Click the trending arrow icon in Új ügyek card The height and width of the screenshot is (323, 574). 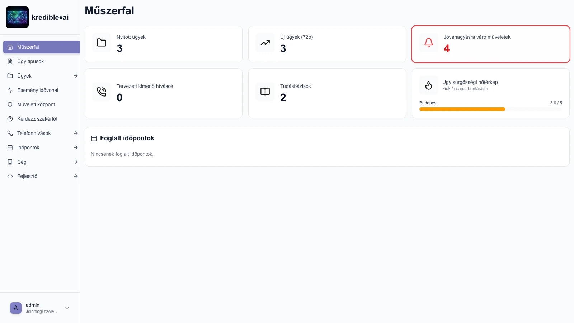coord(265,43)
